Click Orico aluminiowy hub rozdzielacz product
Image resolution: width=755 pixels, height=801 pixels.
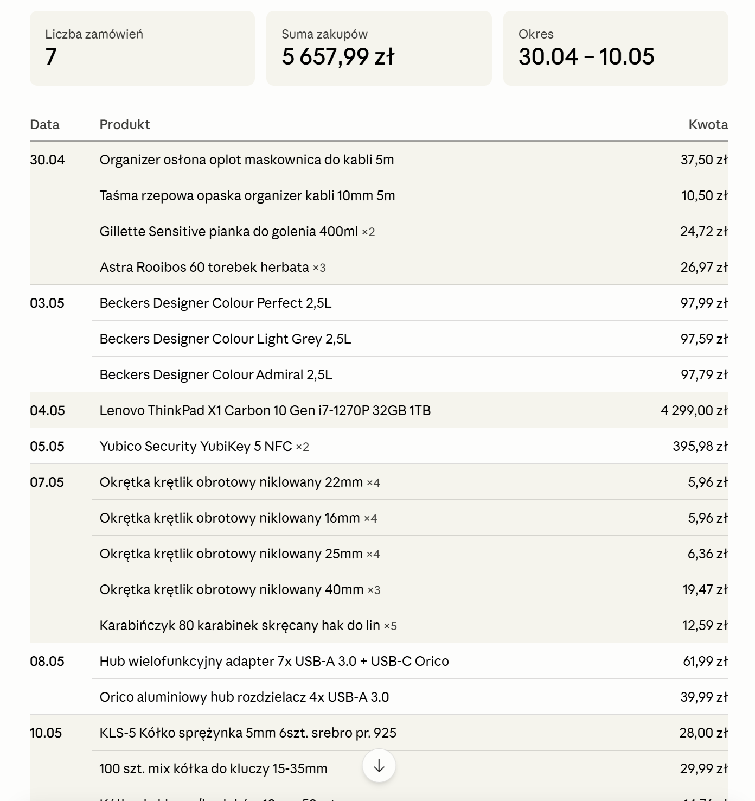point(244,697)
